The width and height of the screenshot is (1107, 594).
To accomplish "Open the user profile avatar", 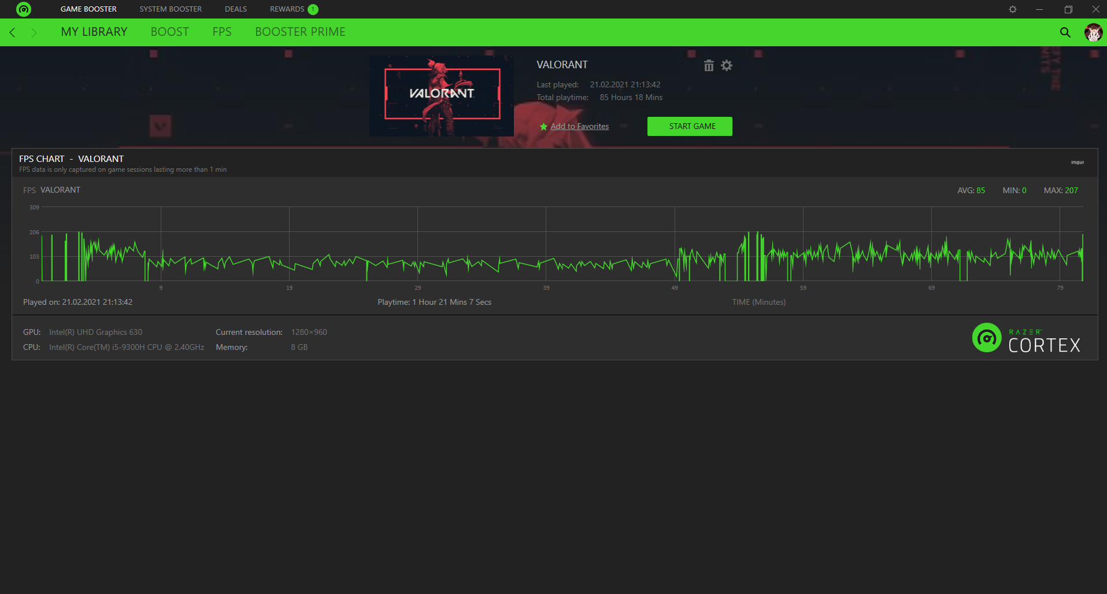I will (x=1093, y=32).
